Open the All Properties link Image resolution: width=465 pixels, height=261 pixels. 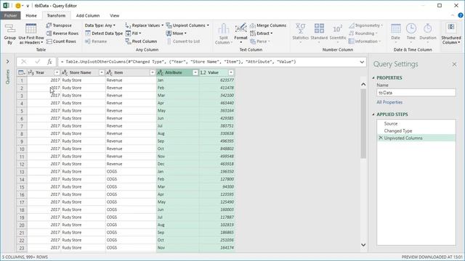tap(389, 102)
